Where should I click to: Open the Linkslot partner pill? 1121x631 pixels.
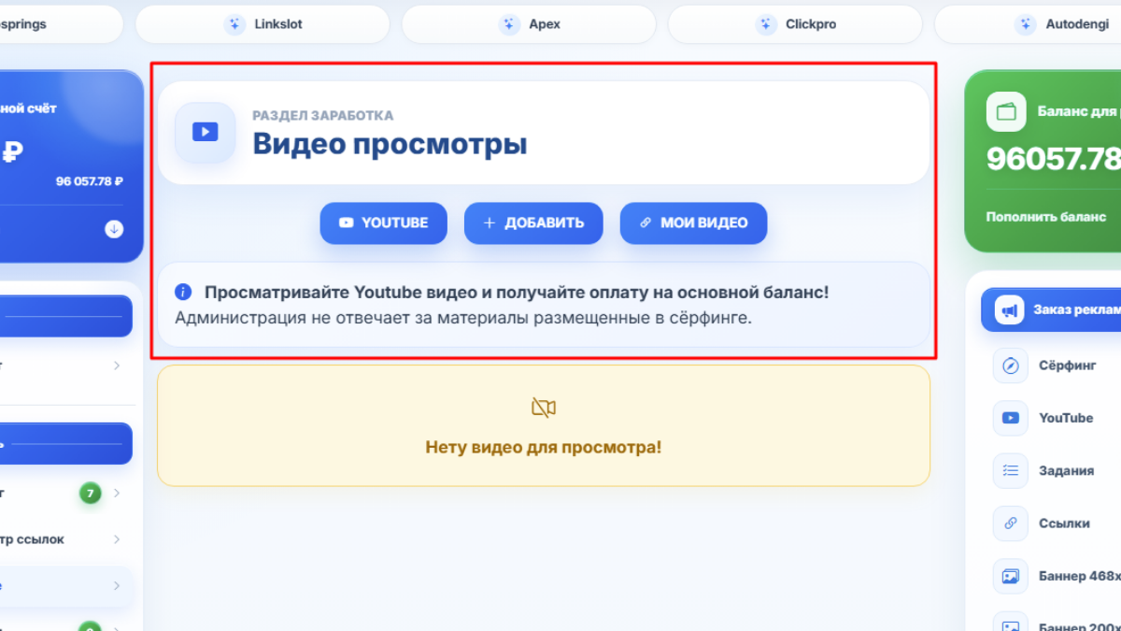tap(263, 24)
